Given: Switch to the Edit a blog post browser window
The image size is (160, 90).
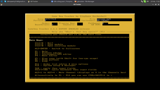Looking at the screenshot, I should coord(62,1).
